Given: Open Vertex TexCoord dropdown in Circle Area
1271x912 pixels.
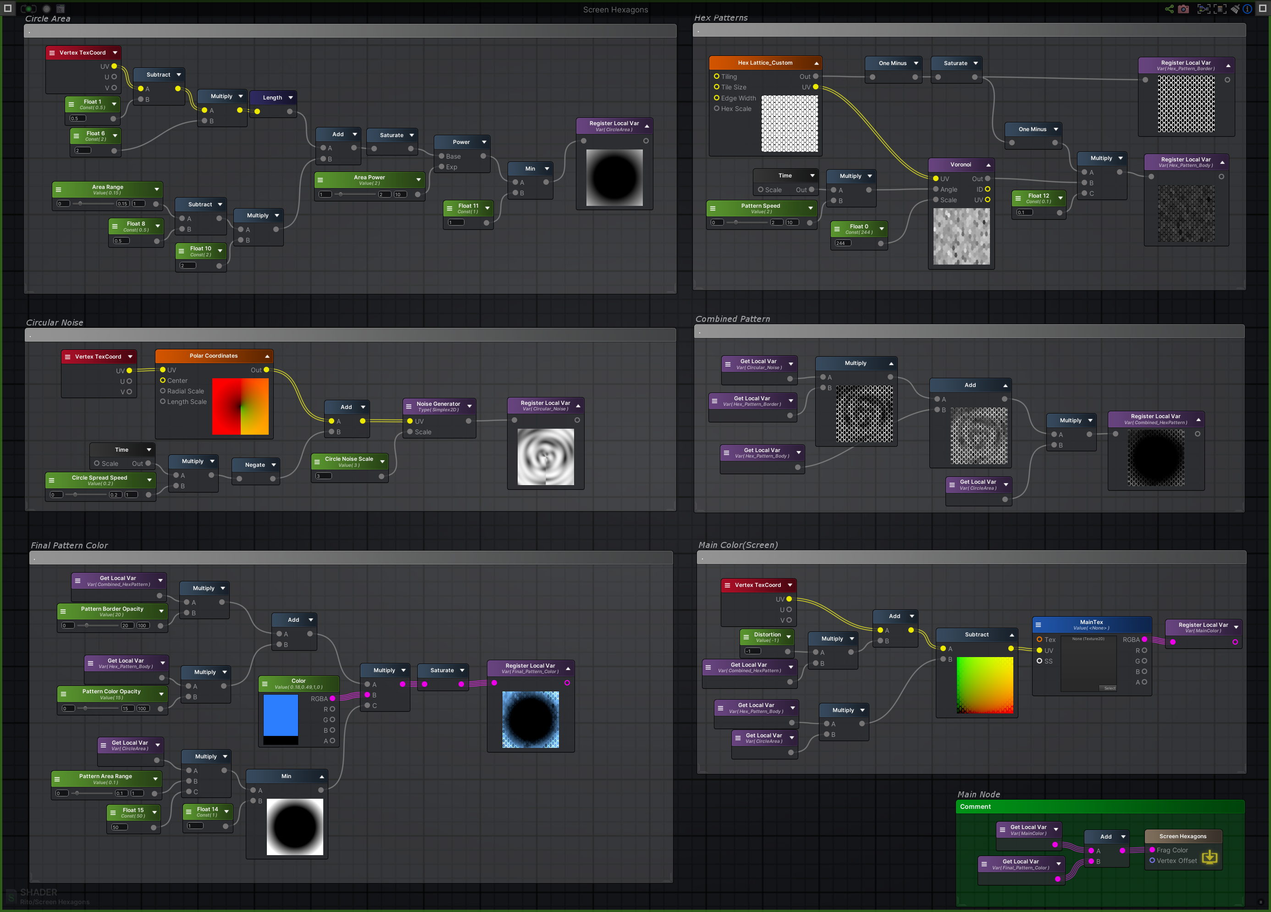Looking at the screenshot, I should click(x=116, y=52).
